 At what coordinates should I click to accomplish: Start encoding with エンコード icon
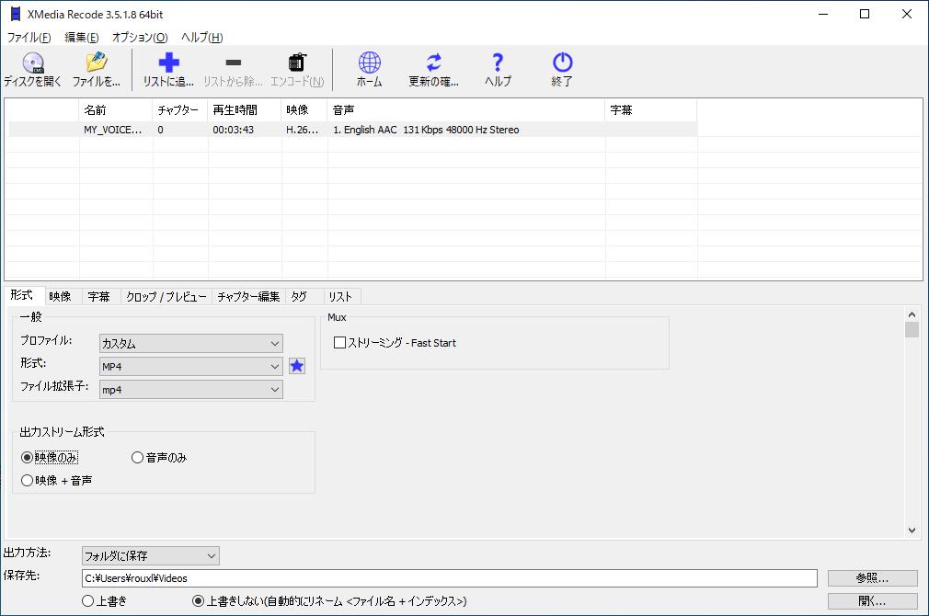coord(297,70)
